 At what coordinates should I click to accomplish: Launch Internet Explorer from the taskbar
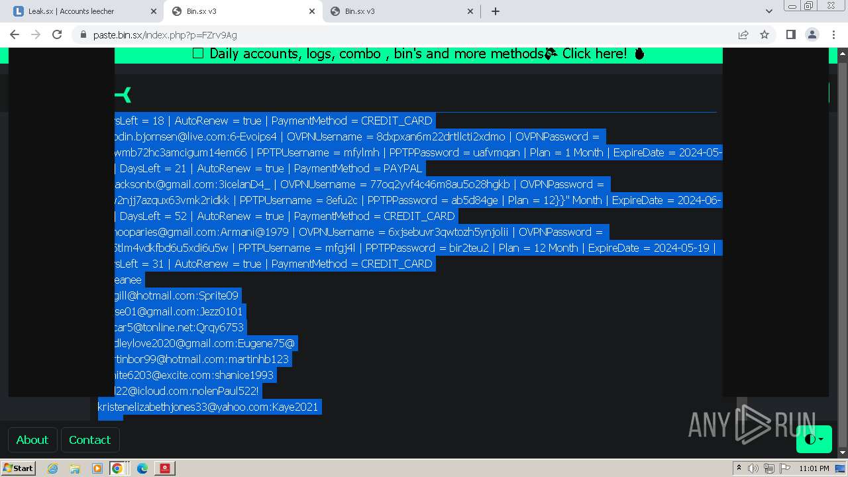pos(53,468)
